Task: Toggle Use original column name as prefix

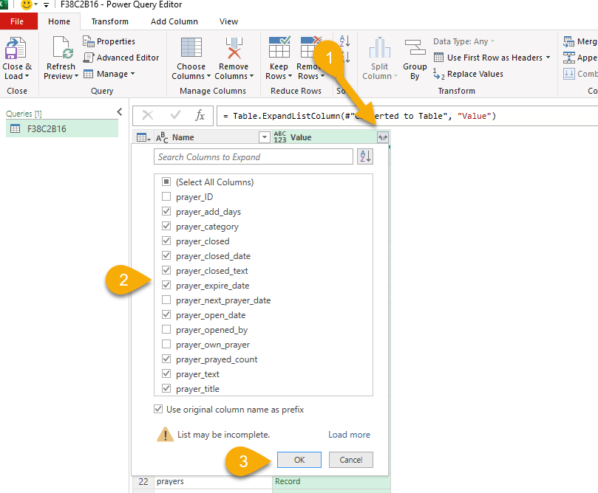Action: pos(158,410)
